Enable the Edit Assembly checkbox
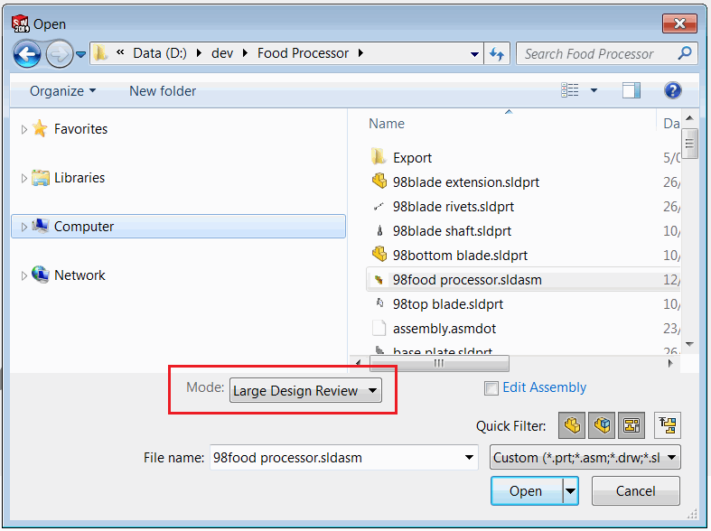This screenshot has height=531, width=711. click(x=491, y=388)
